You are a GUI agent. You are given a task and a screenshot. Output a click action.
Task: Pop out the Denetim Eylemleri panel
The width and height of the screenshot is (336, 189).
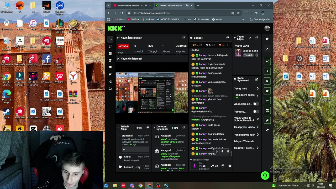coord(183,128)
